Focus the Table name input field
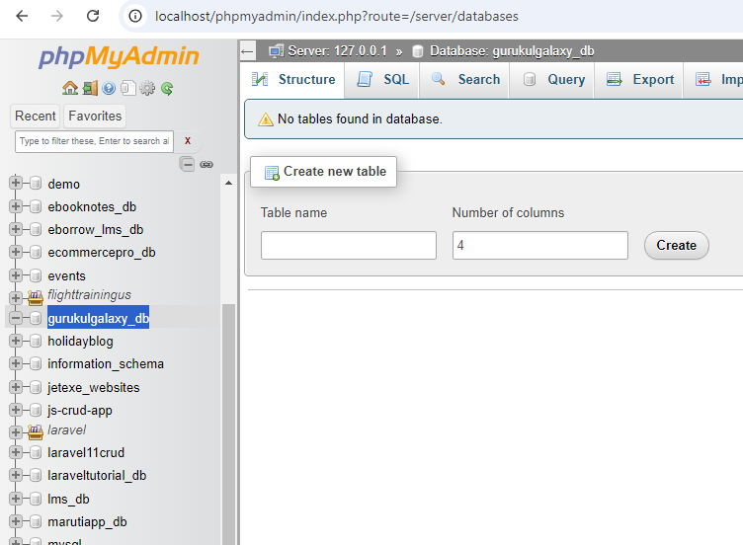Viewport: 743px width, 545px height. click(348, 245)
